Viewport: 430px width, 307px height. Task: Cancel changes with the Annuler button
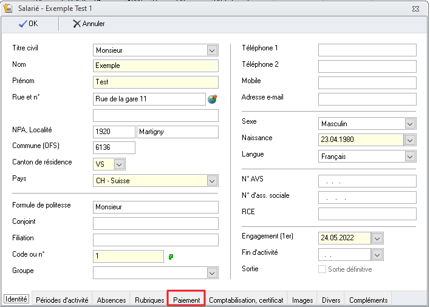[x=89, y=24]
